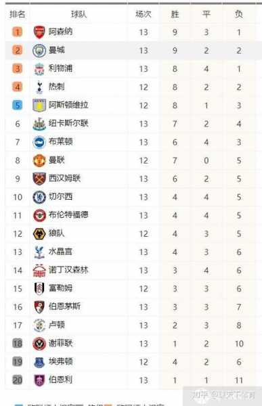Click the Newcastle United crest icon
The width and height of the screenshot is (262, 406).
(39, 124)
